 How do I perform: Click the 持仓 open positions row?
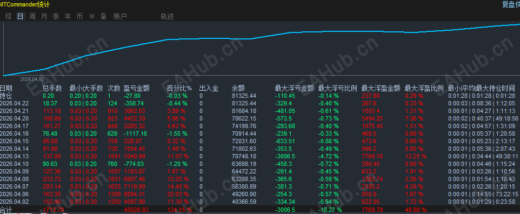coord(260,96)
